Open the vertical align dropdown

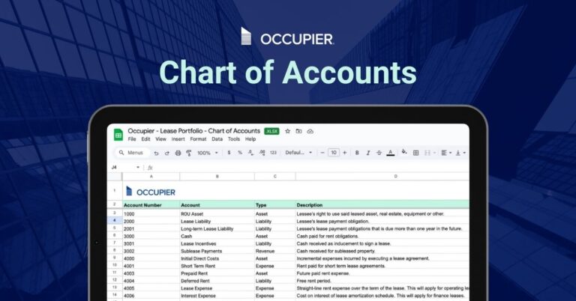(x=460, y=153)
